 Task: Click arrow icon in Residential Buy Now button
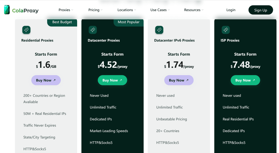(x=54, y=80)
